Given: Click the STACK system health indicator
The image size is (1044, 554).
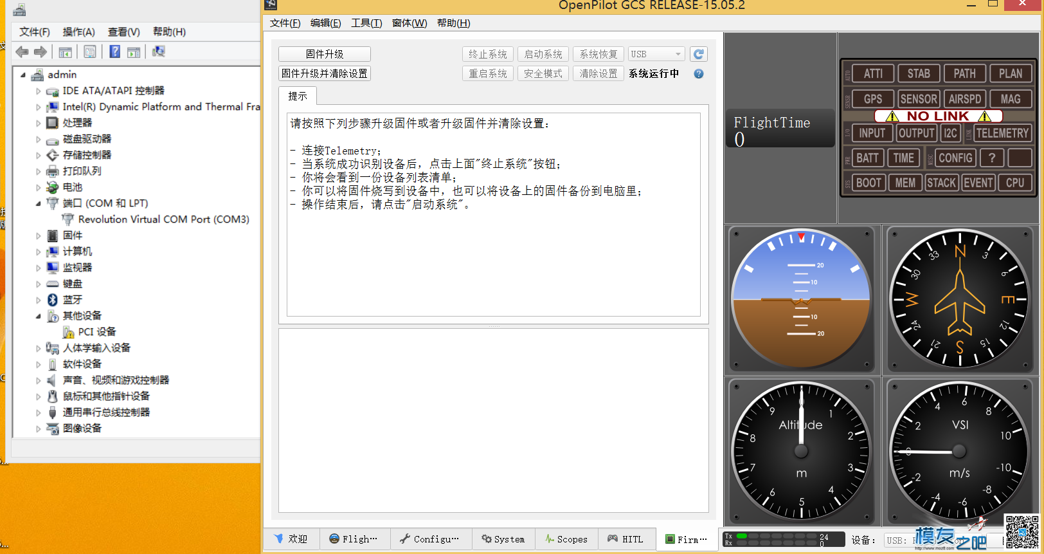Looking at the screenshot, I should (942, 183).
